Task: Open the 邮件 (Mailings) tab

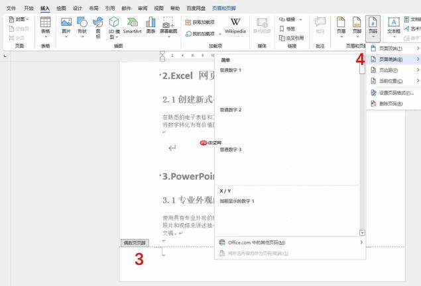Action: (126, 9)
